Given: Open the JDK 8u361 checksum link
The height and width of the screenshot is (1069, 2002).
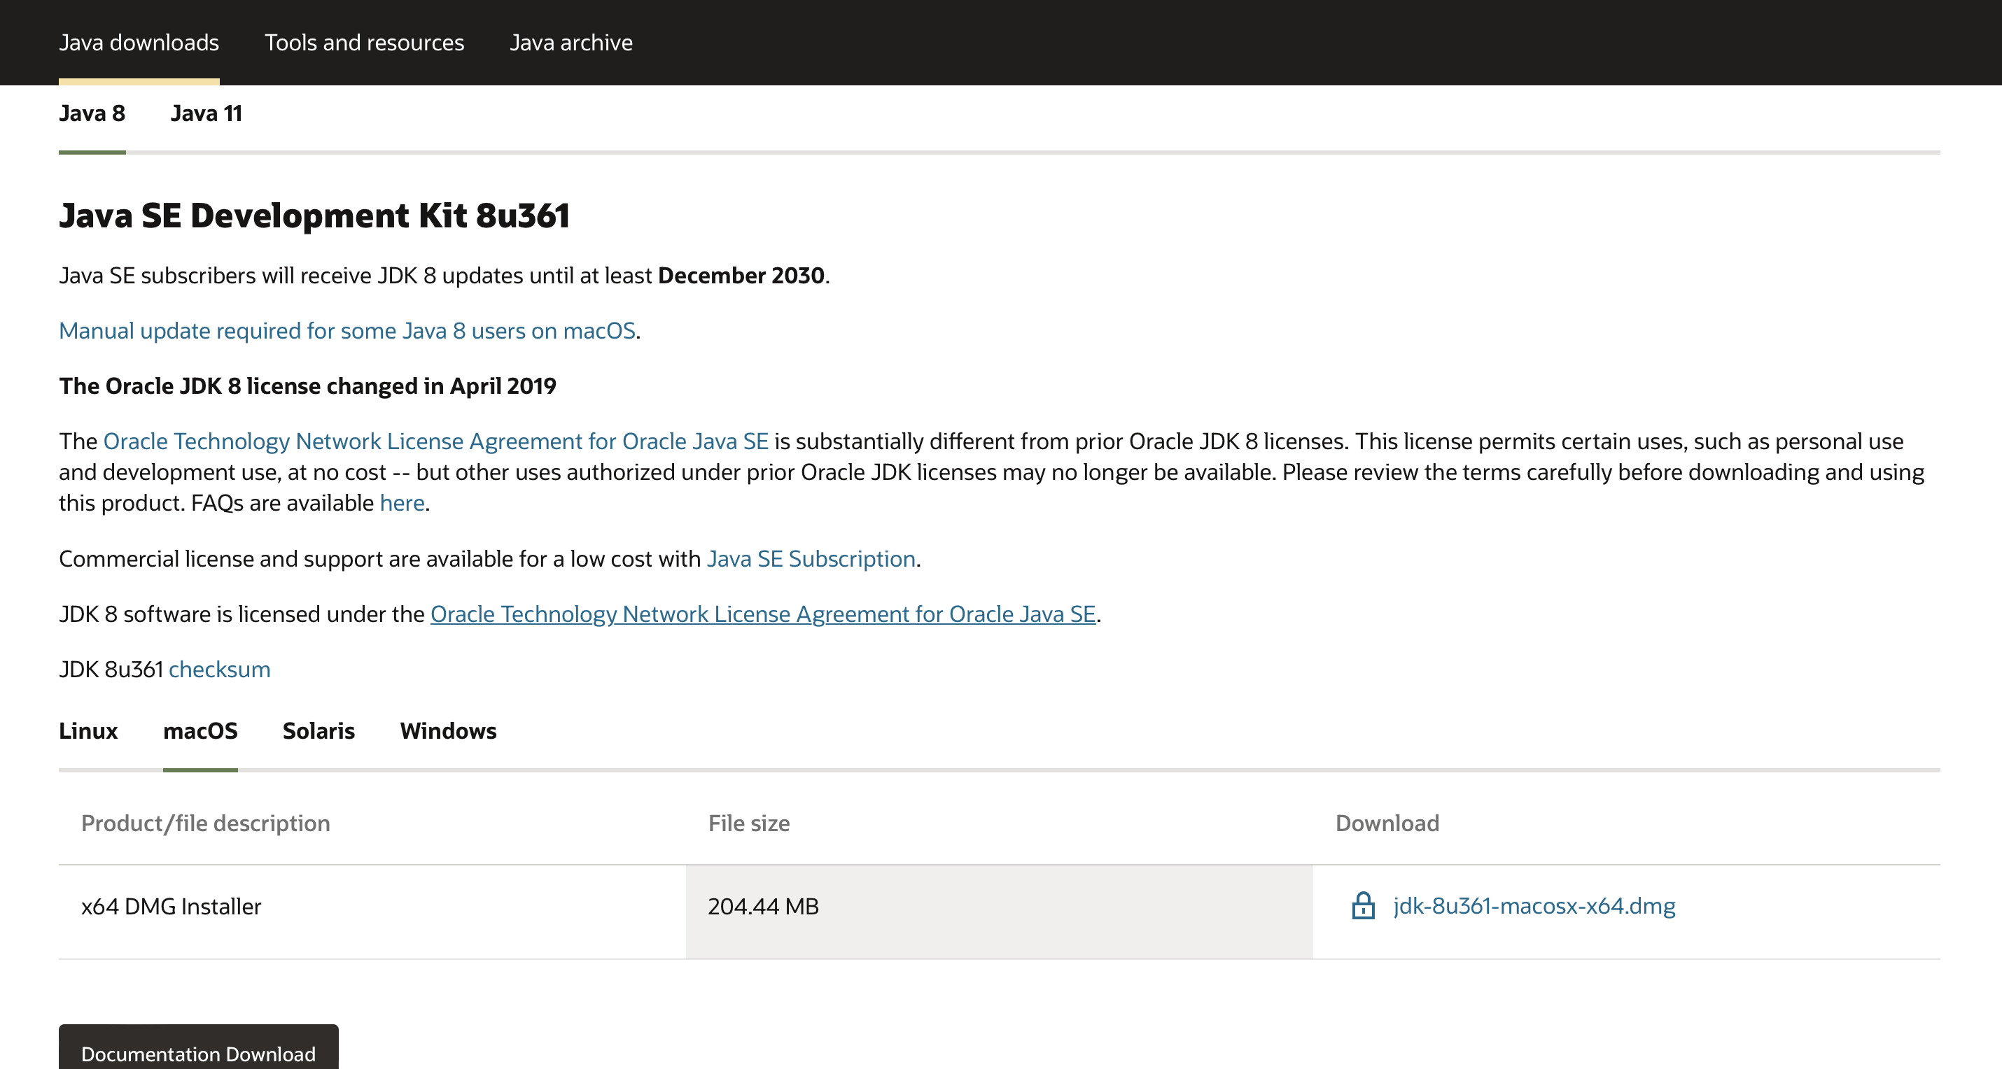Looking at the screenshot, I should (x=219, y=670).
